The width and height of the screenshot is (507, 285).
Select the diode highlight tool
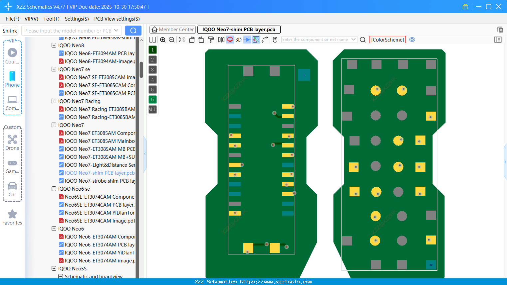pyautogui.click(x=247, y=40)
